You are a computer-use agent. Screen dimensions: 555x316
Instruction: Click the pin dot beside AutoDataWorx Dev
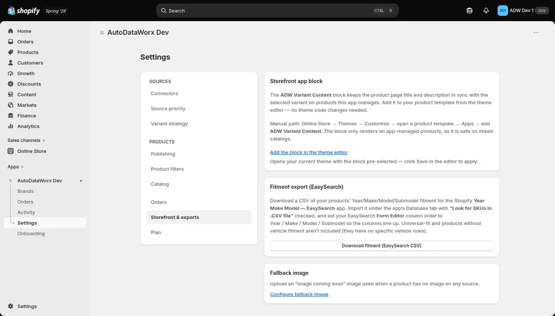(x=81, y=181)
